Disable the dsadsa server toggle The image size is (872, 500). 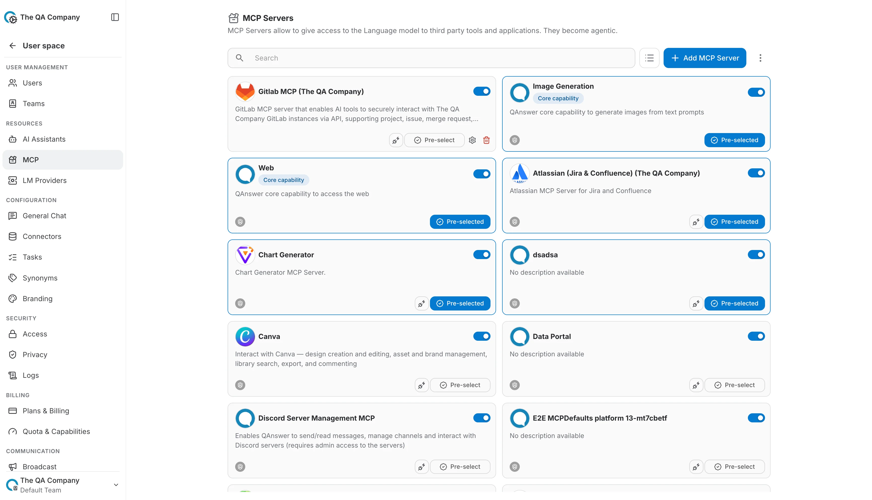(x=756, y=255)
